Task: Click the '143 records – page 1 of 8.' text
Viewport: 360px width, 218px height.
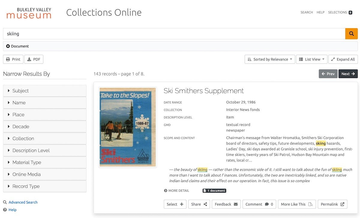Action: point(119,74)
